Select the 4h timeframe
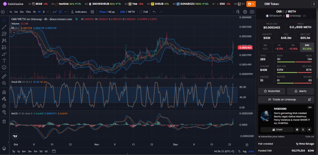 39,12
